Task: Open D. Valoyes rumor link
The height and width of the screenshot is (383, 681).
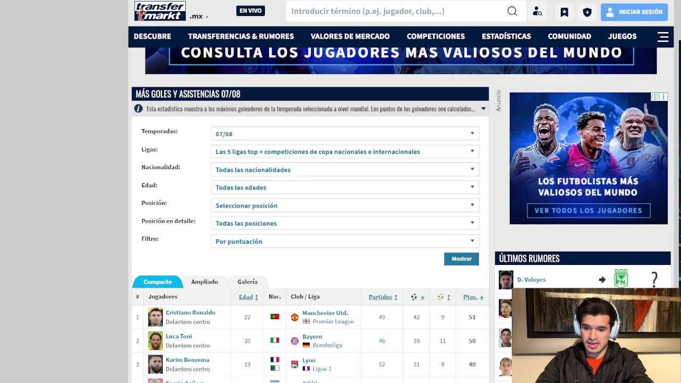Action: coord(531,280)
